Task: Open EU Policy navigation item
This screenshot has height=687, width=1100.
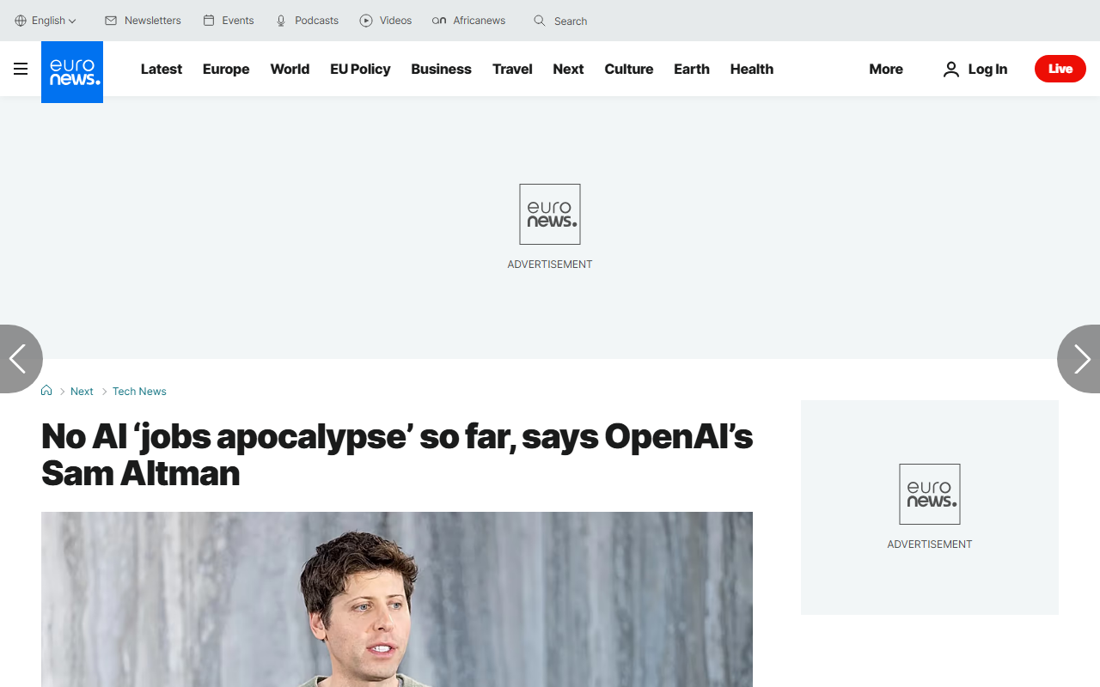Action: click(x=360, y=69)
